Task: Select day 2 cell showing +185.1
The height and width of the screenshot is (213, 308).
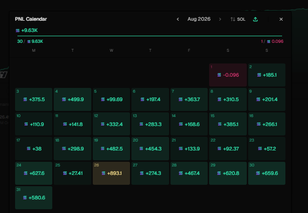Action: [267, 75]
